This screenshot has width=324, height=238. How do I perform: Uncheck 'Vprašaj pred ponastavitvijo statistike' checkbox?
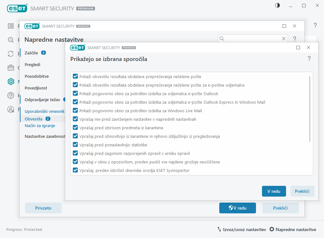(75, 145)
